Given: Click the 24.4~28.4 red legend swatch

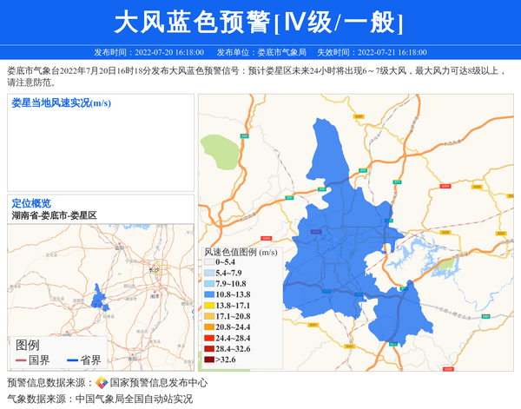Looking at the screenshot, I should pos(208,338).
